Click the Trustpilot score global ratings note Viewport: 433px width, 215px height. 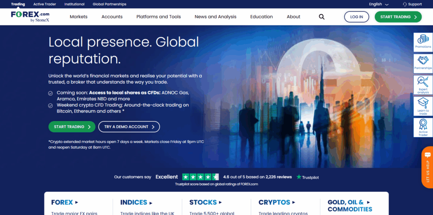(x=216, y=184)
